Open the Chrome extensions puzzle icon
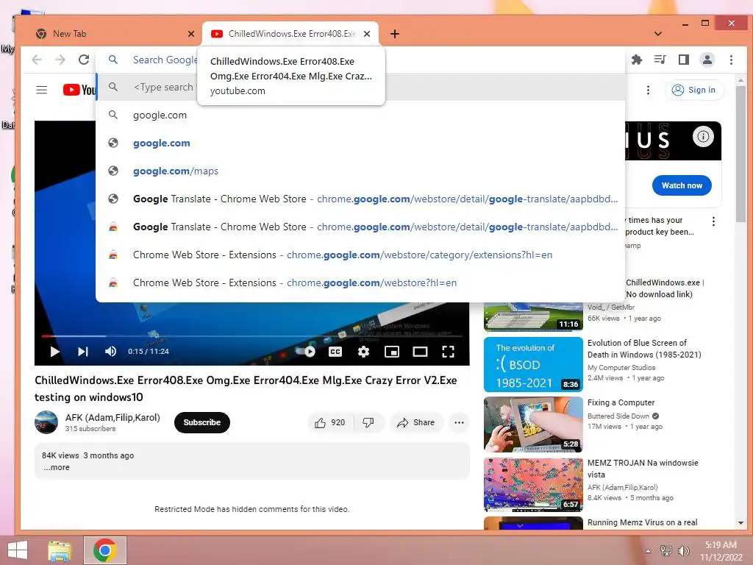Screen dimensions: 753x565 coord(637,60)
